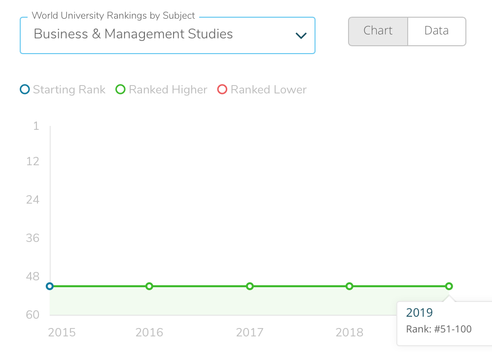The image size is (492, 359).
Task: Click the 2017 x-axis label
Action: [x=250, y=332]
